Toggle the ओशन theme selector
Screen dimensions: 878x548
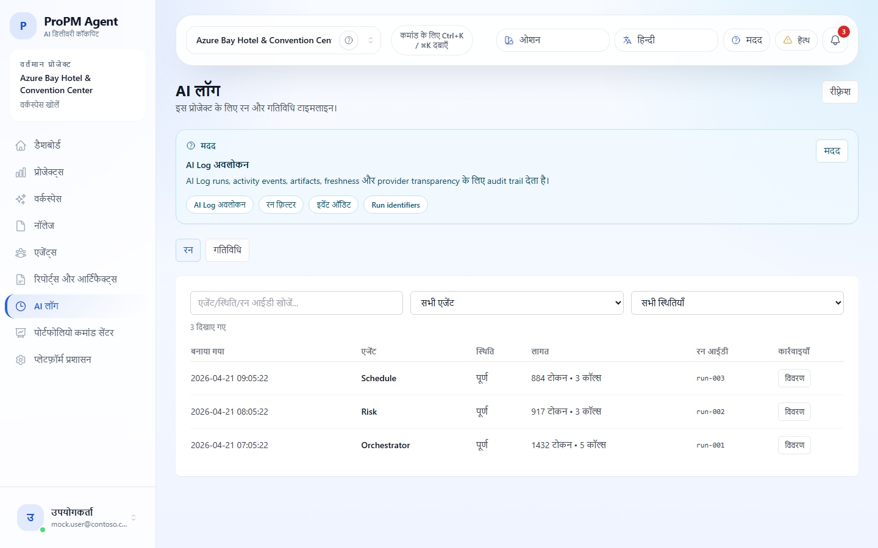pos(552,40)
